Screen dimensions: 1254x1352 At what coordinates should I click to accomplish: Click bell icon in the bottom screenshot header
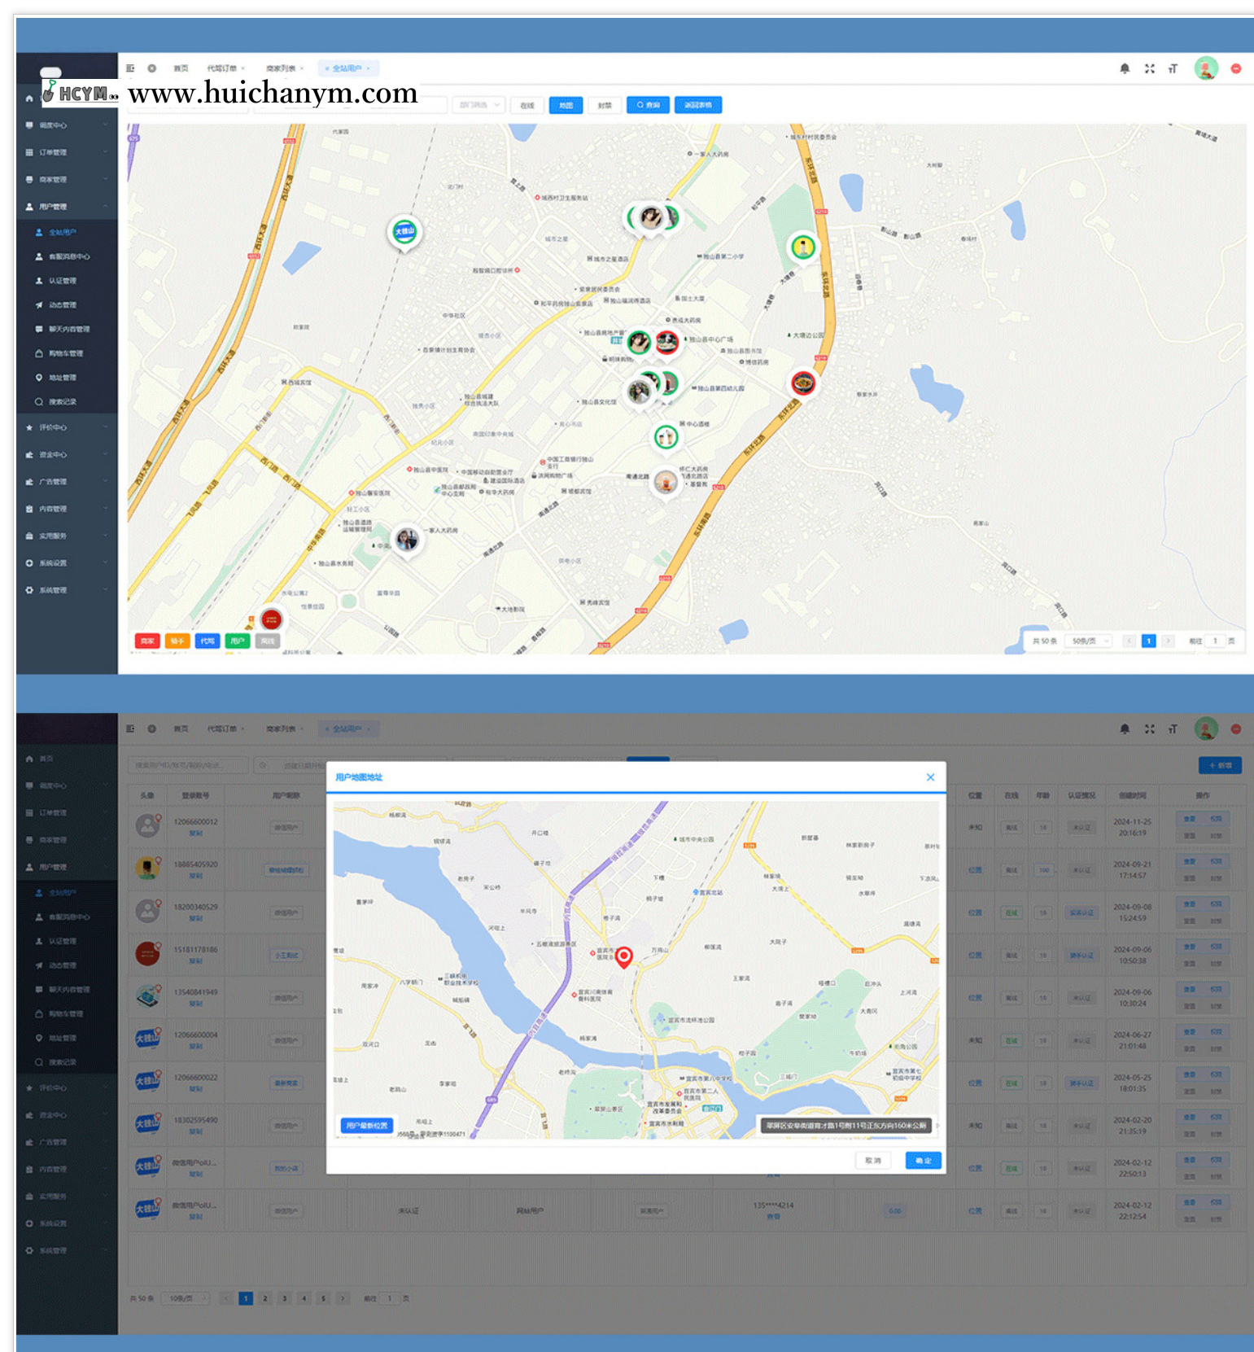(1125, 729)
